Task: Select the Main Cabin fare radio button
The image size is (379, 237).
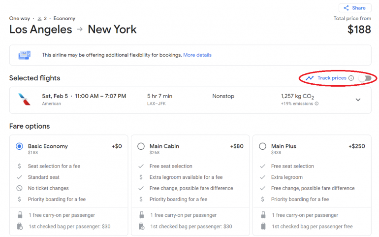Action: pos(141,146)
